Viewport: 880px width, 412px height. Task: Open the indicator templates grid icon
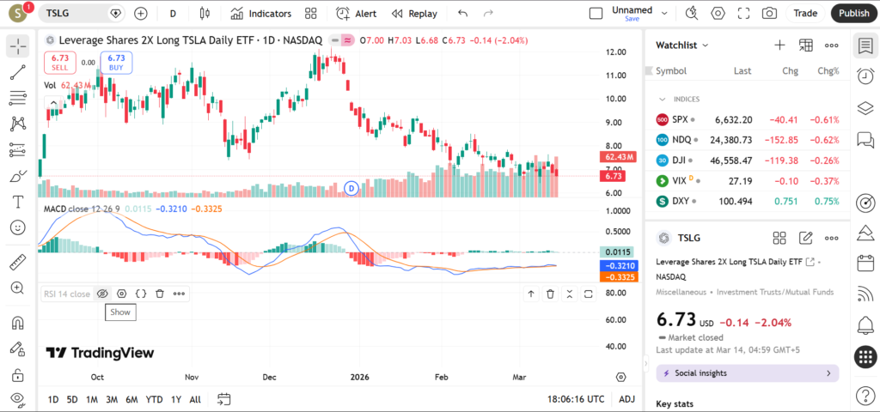point(310,14)
